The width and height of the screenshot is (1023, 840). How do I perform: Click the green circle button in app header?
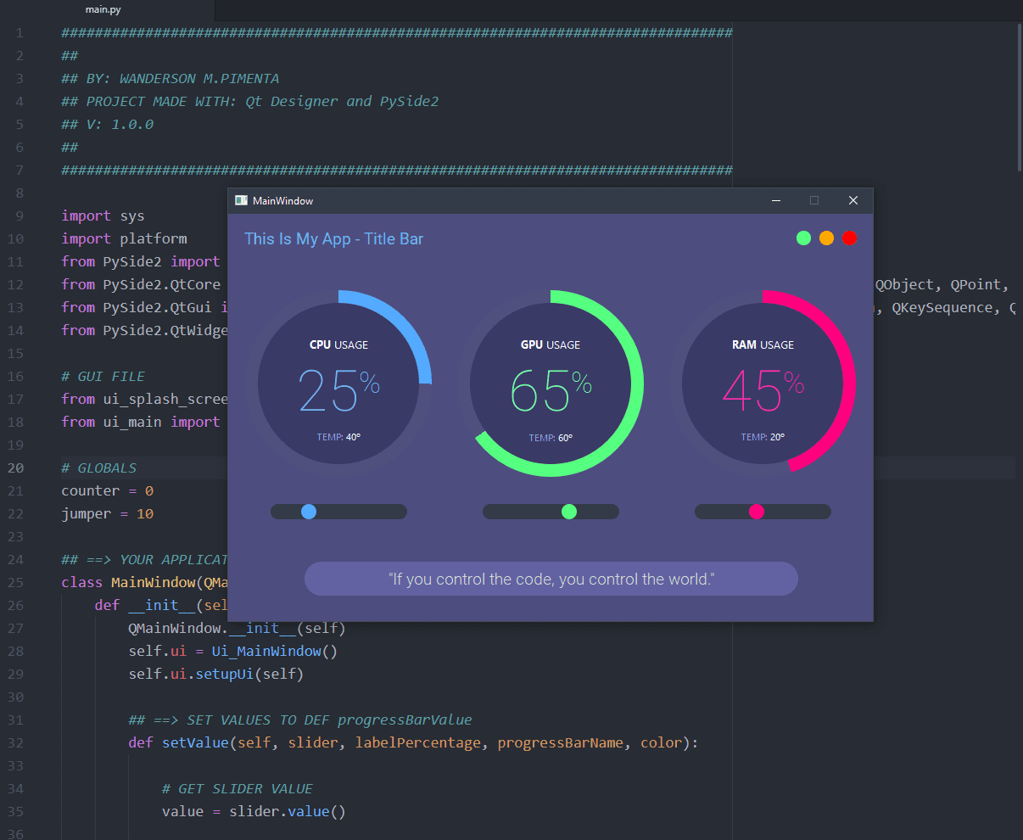click(x=803, y=238)
